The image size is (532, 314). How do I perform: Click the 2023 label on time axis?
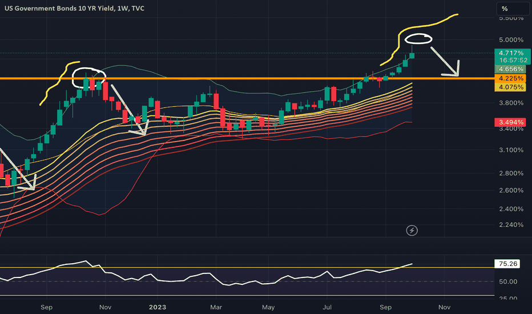coord(158,307)
